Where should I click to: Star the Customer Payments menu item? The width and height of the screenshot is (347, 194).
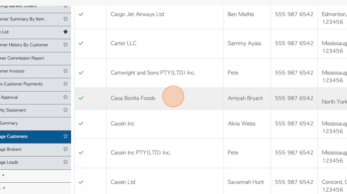(x=65, y=84)
